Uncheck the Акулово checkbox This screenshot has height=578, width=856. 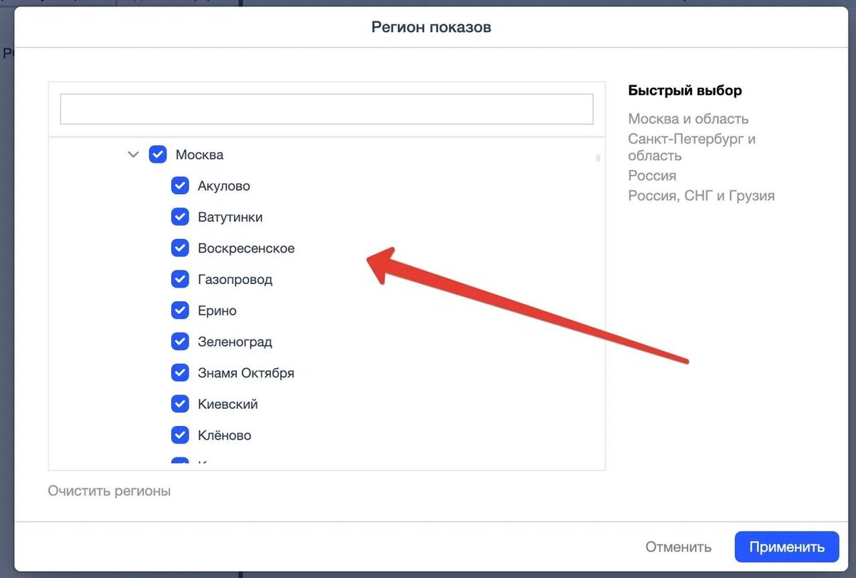pos(180,186)
